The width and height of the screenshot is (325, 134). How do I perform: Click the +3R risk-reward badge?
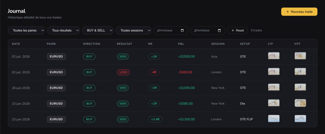[154, 88]
